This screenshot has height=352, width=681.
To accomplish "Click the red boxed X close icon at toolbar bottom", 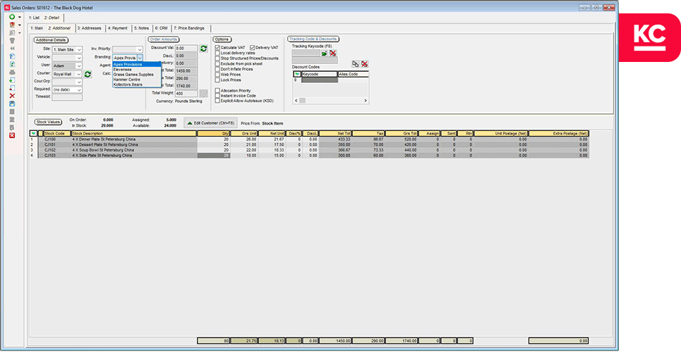I will pyautogui.click(x=12, y=136).
